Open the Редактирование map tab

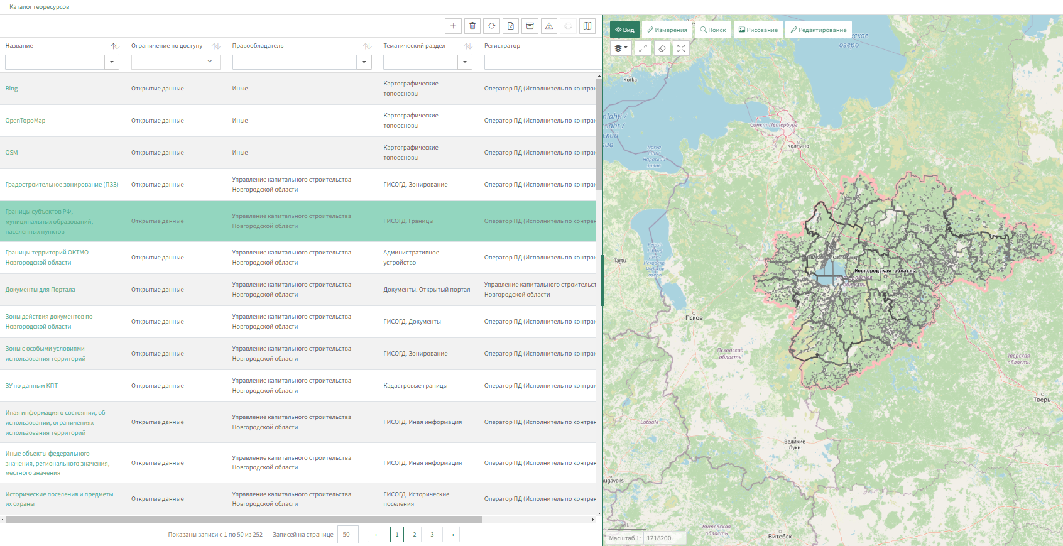coord(819,30)
